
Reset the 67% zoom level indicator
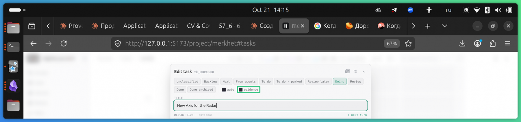tap(392, 43)
